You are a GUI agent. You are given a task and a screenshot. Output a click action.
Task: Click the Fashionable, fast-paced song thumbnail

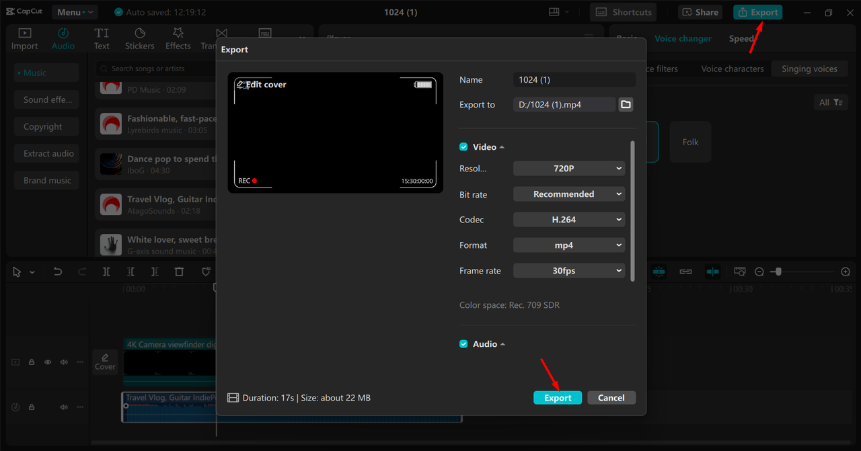[111, 124]
